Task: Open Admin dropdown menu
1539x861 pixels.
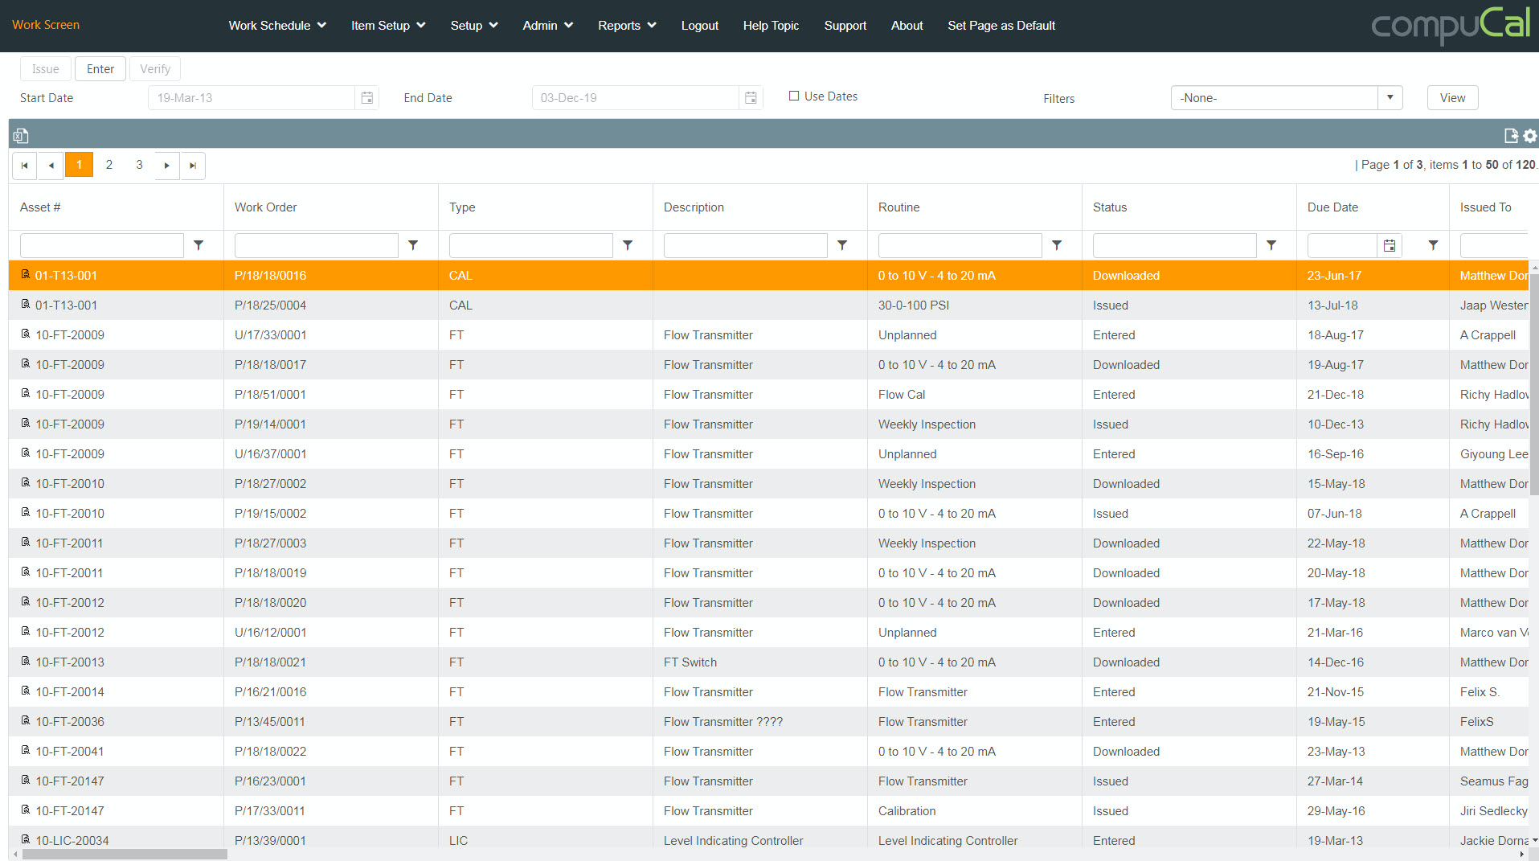Action: pyautogui.click(x=548, y=26)
